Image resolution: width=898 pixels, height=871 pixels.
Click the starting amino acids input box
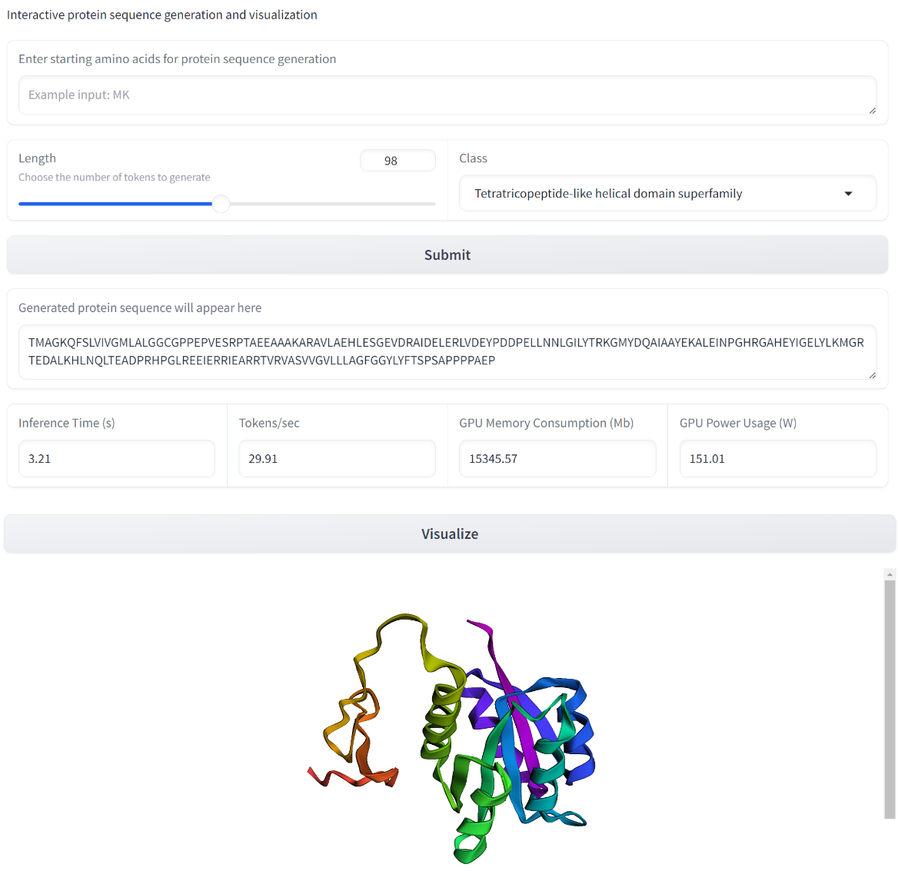446,95
